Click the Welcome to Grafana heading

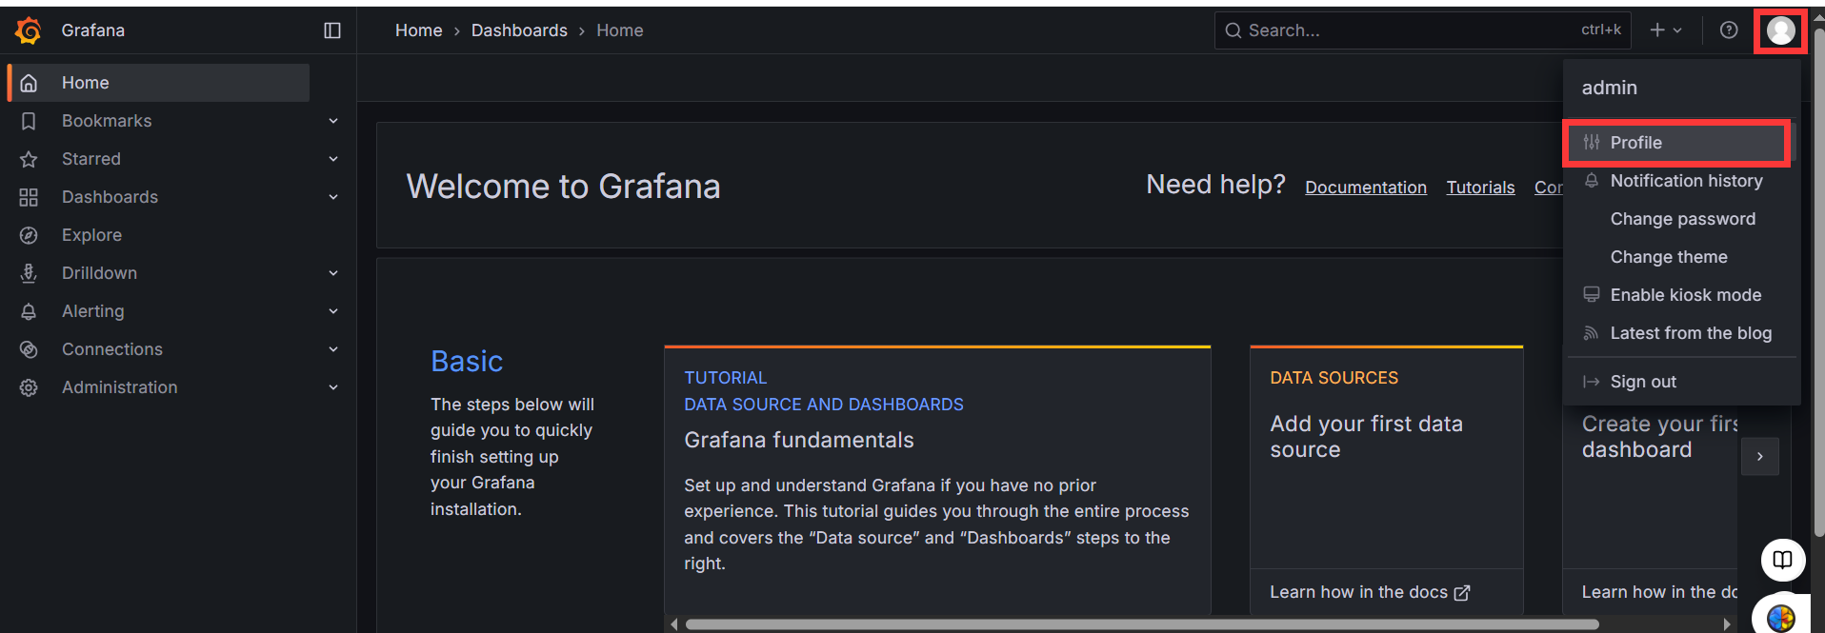[564, 187]
